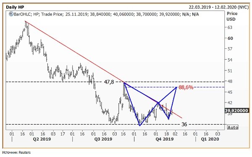Click the 88,6% retracement label
The width and height of the screenshot is (252, 157).
[x=186, y=87]
